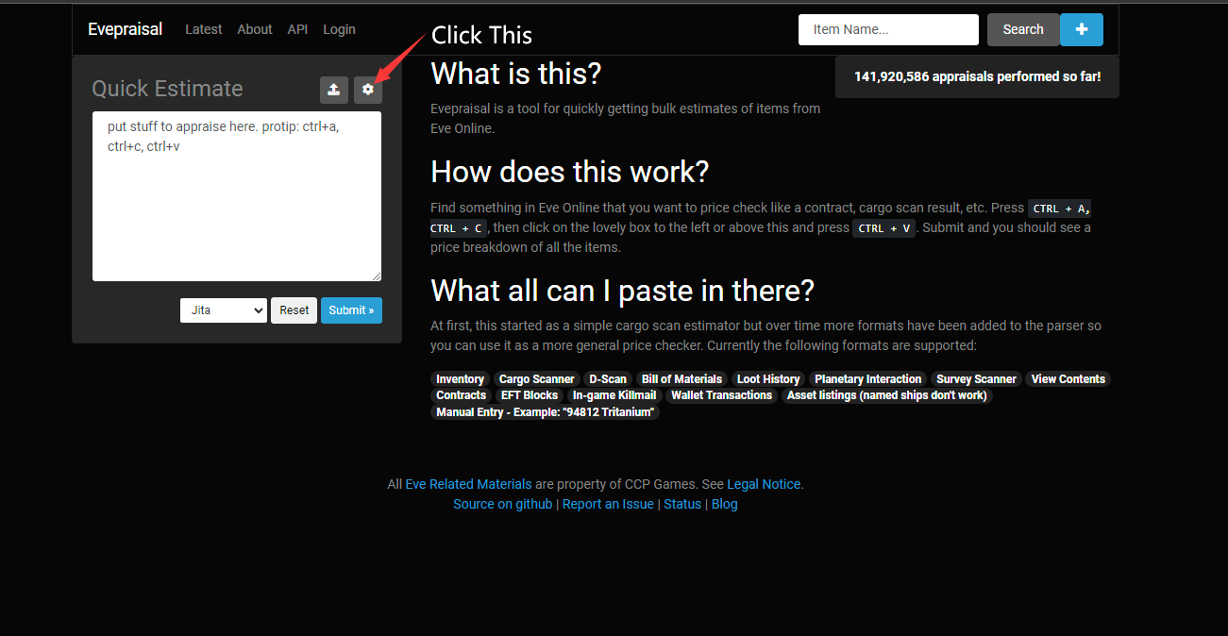
Task: Click the Evepraisal brand logo
Action: click(x=125, y=29)
